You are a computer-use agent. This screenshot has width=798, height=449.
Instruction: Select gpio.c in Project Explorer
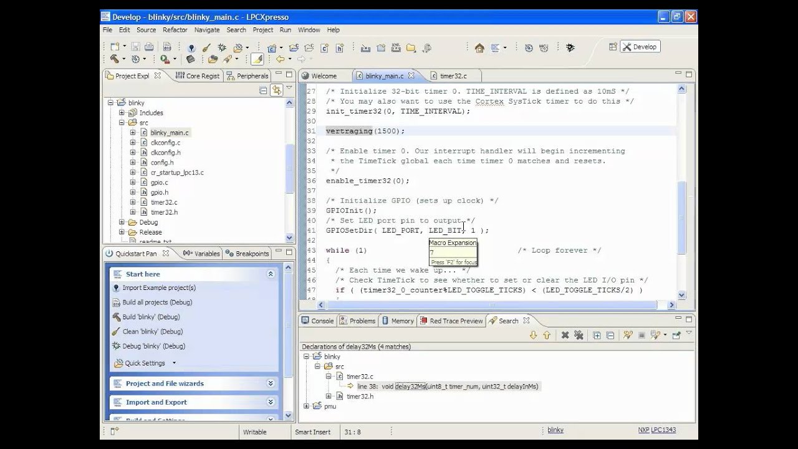159,183
